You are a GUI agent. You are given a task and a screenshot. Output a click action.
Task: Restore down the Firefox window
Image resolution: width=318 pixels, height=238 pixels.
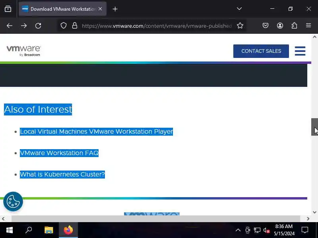click(291, 9)
